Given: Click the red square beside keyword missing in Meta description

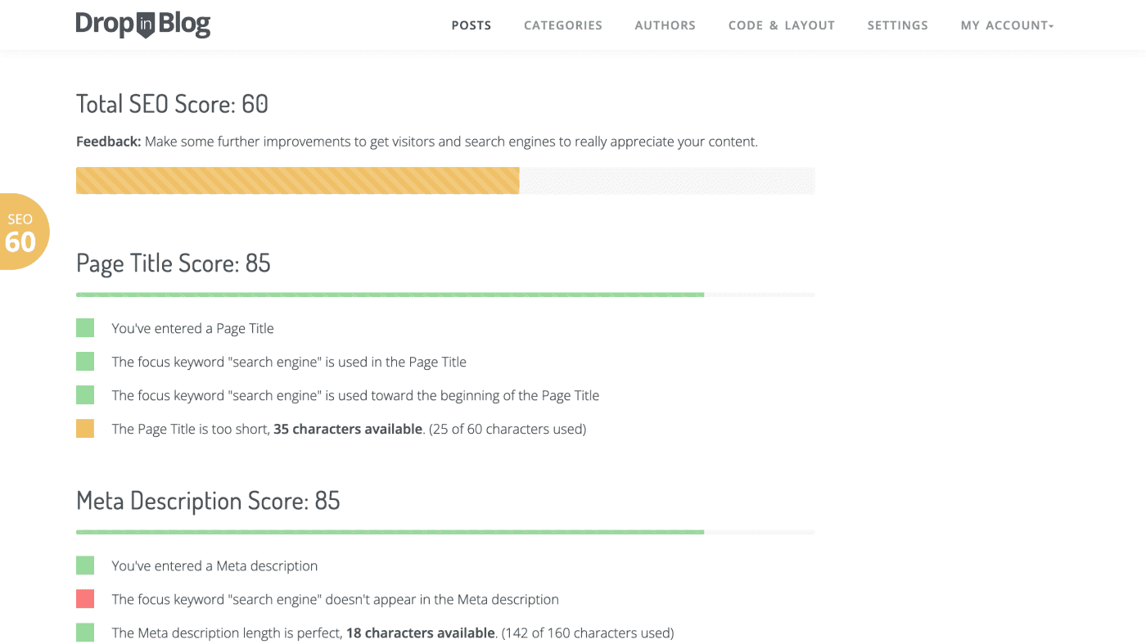Looking at the screenshot, I should 85,599.
